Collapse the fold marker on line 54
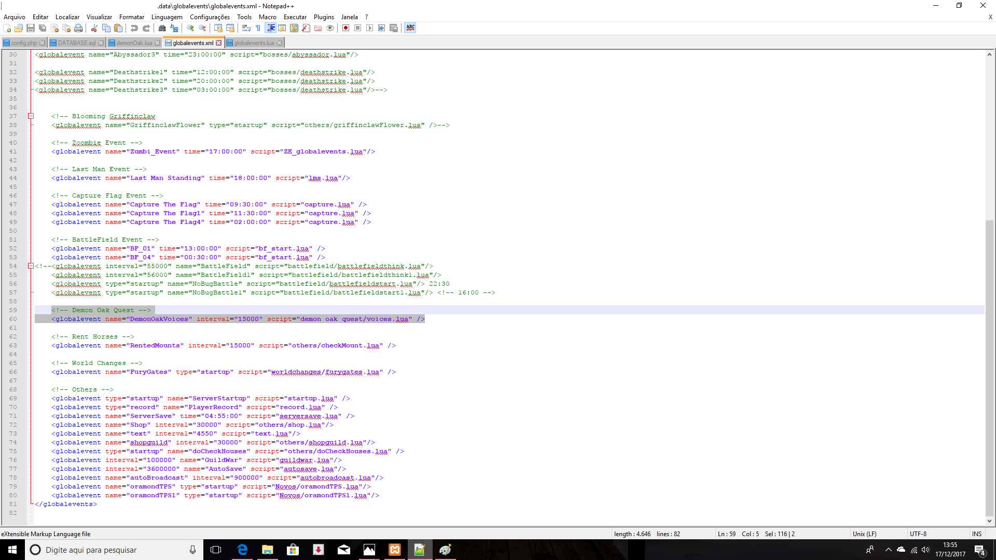This screenshot has height=560, width=996. tap(31, 266)
